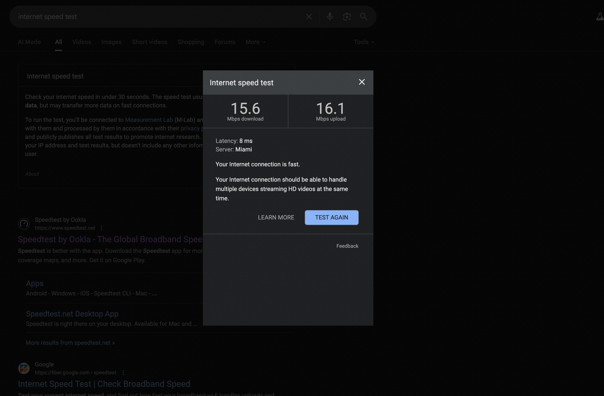Go to the Images tab

pos(112,42)
